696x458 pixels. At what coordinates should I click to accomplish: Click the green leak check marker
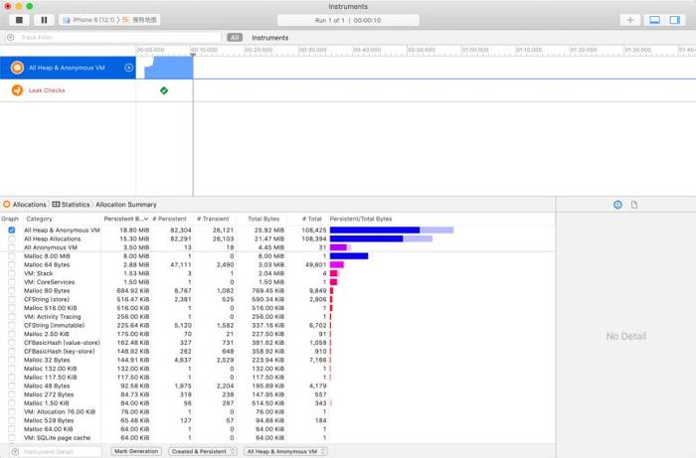[164, 90]
